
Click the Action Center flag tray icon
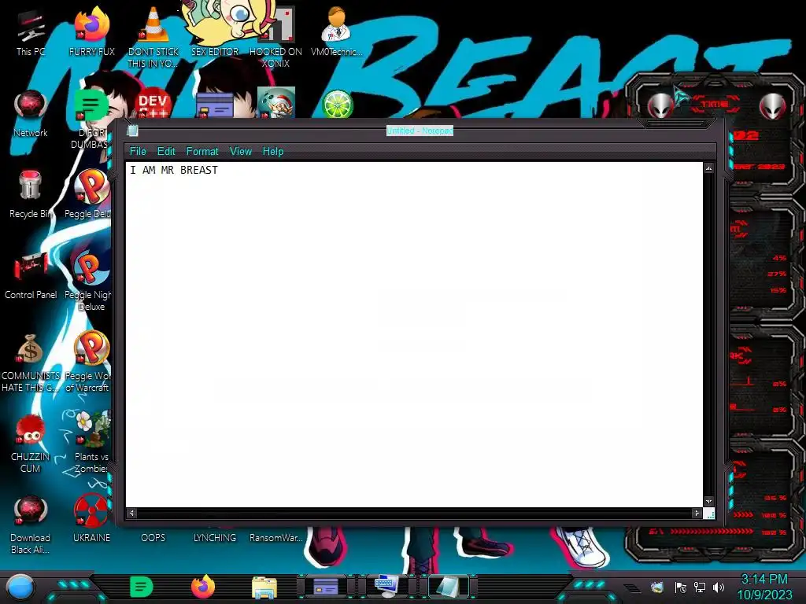click(681, 587)
